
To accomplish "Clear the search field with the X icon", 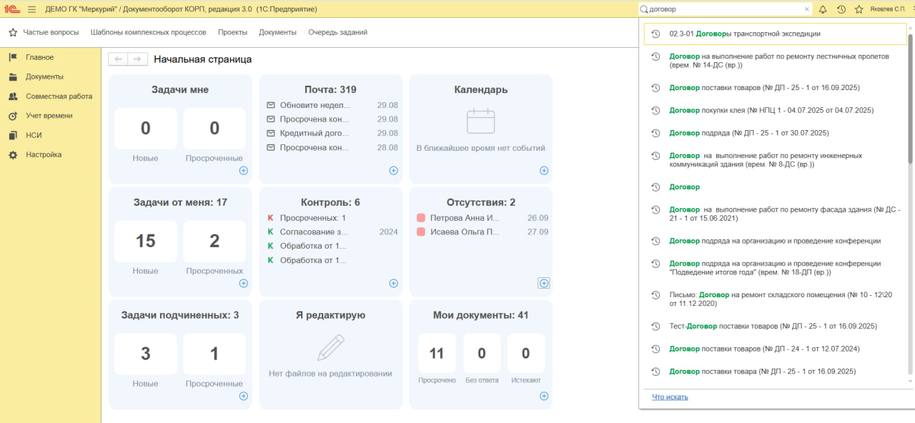I will pyautogui.click(x=807, y=9).
